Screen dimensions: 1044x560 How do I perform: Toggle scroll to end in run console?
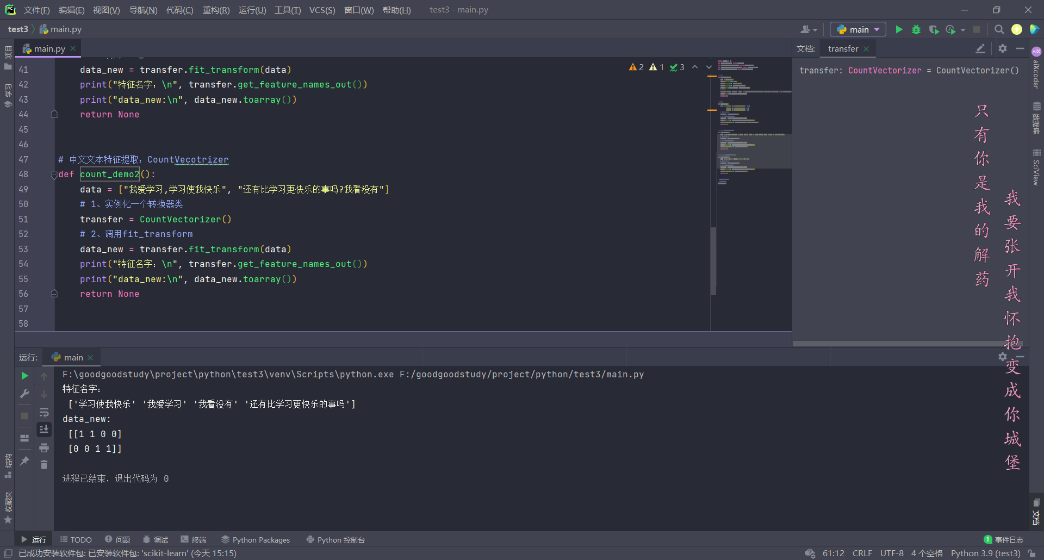click(x=44, y=430)
